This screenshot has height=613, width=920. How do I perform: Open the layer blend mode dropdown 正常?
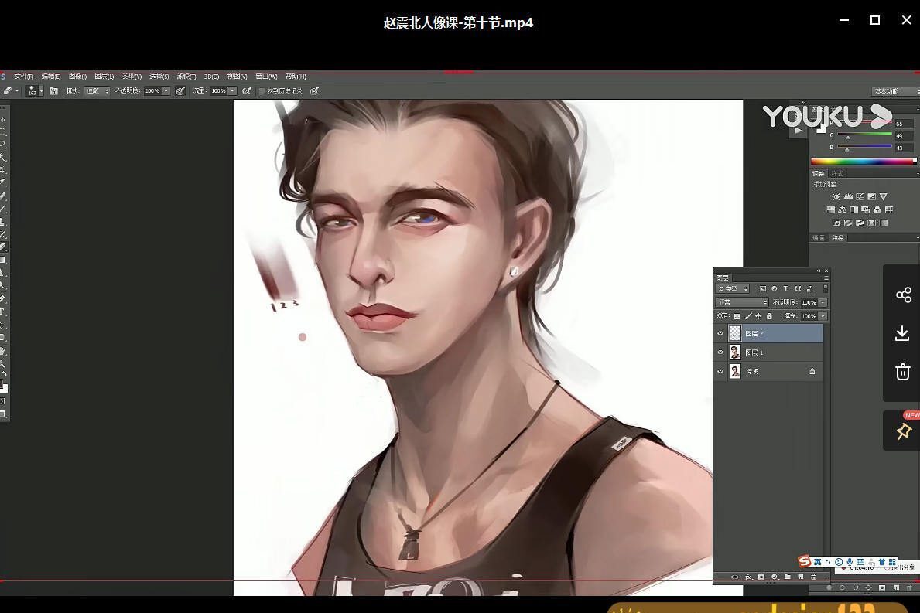click(741, 302)
